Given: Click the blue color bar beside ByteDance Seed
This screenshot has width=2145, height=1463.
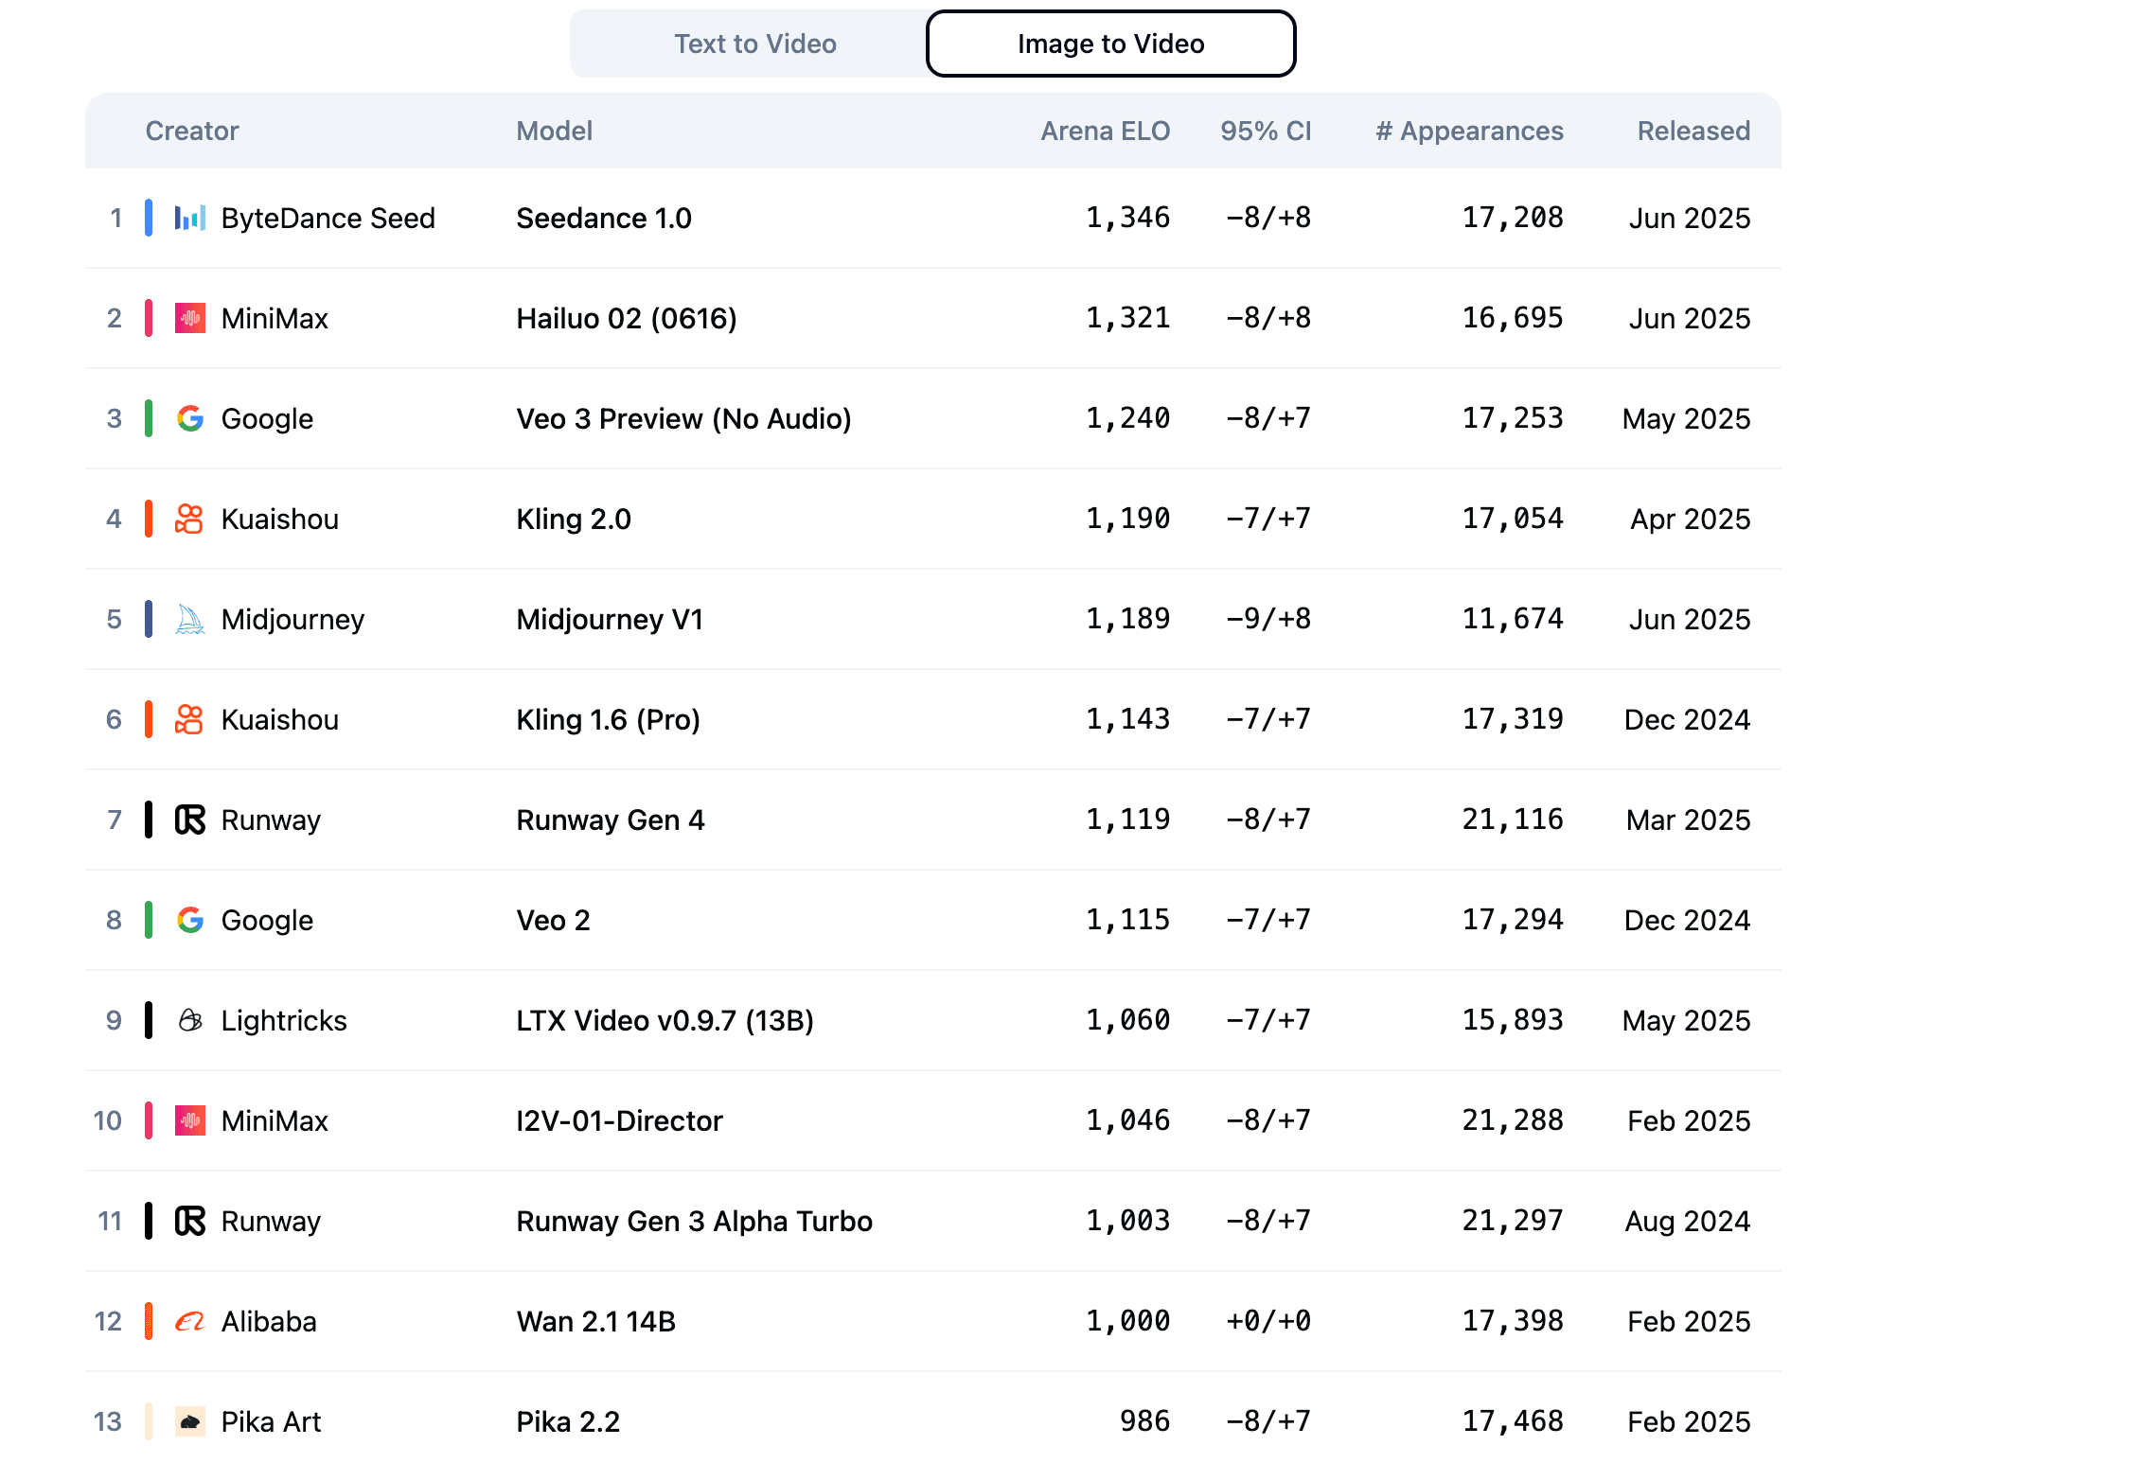Looking at the screenshot, I should (x=149, y=219).
